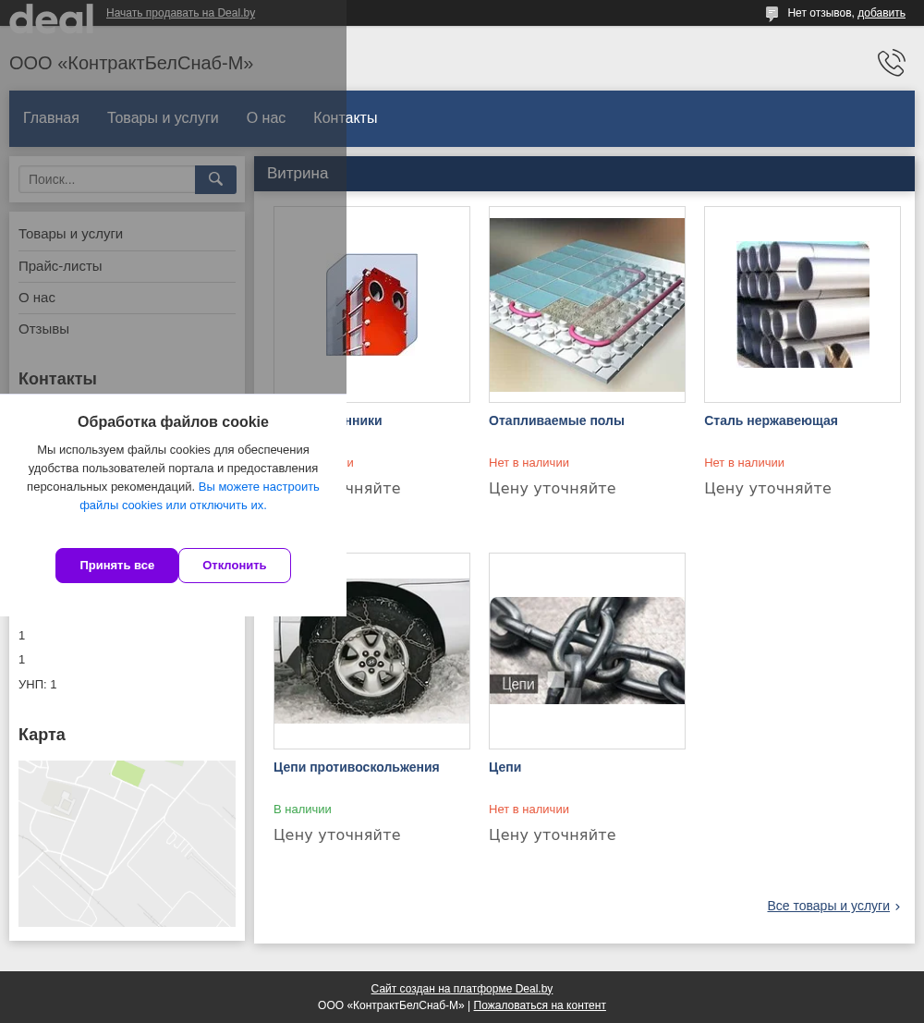Click the search magnifier button
924x1023 pixels.
(215, 179)
